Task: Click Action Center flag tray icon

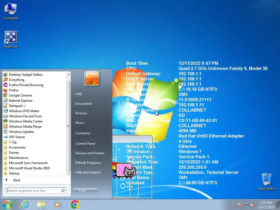Action: pyautogui.click(x=239, y=205)
